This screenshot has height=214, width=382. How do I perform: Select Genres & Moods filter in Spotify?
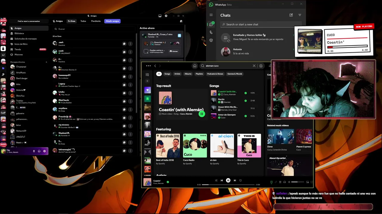coord(235,74)
